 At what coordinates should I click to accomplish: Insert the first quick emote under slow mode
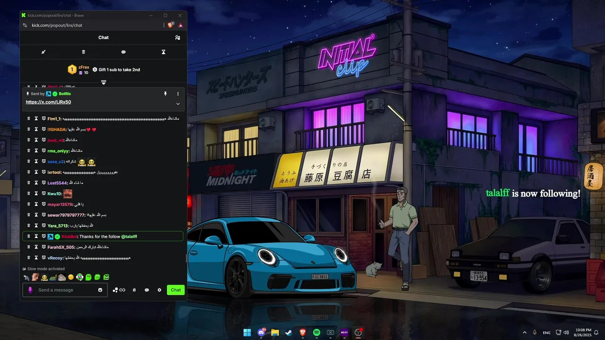coord(26,277)
